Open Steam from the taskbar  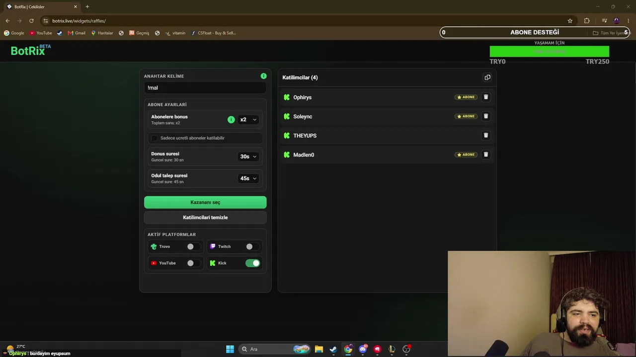(x=333, y=349)
